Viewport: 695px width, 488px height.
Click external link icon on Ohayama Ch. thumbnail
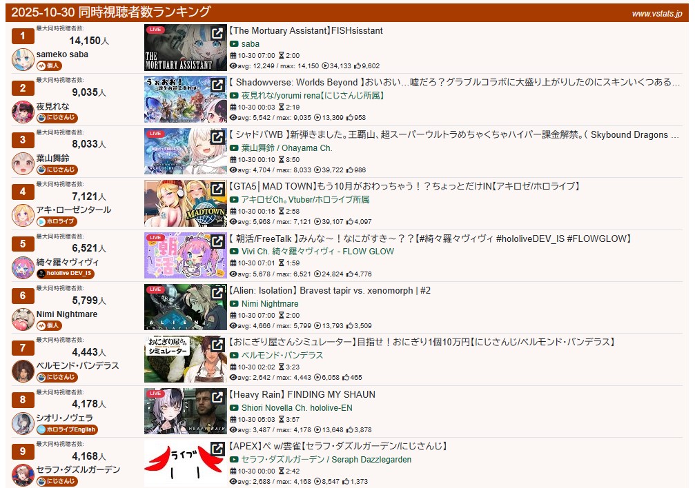217,137
